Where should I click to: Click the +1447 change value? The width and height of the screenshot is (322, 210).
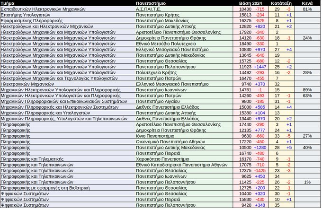click(x=260, y=67)
